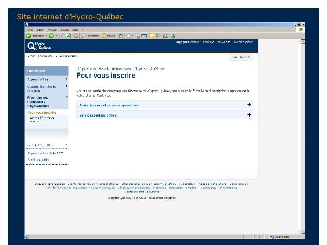Viewport: 327px width, 245px height.
Task: Open Appels d'offres de la SEBJ link
Action: point(45,153)
